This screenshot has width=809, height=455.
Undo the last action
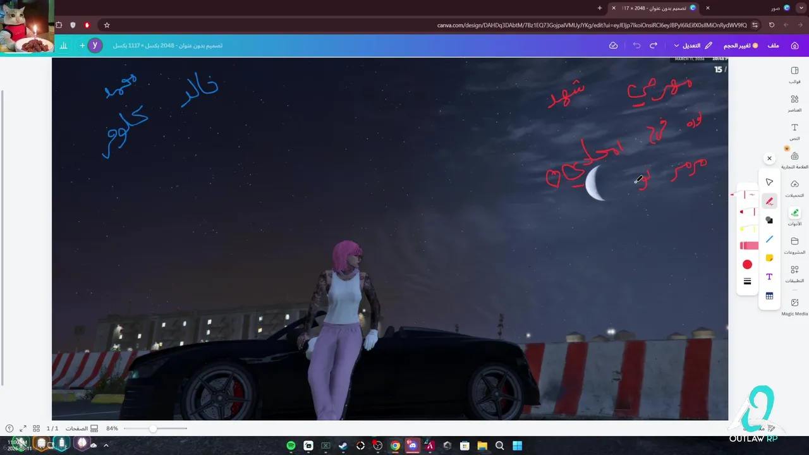tap(636, 45)
